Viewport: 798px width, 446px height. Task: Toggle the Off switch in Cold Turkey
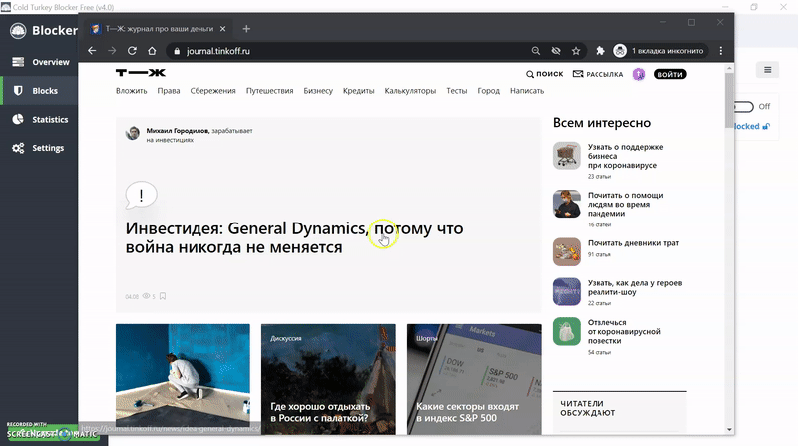(x=744, y=107)
